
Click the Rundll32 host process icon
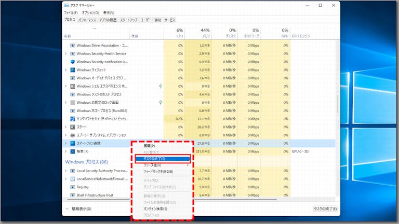click(73, 111)
